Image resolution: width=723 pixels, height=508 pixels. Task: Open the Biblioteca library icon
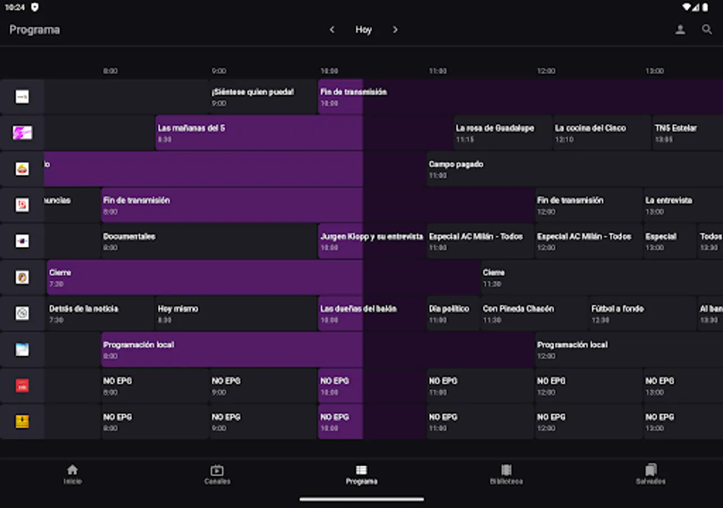point(506,473)
